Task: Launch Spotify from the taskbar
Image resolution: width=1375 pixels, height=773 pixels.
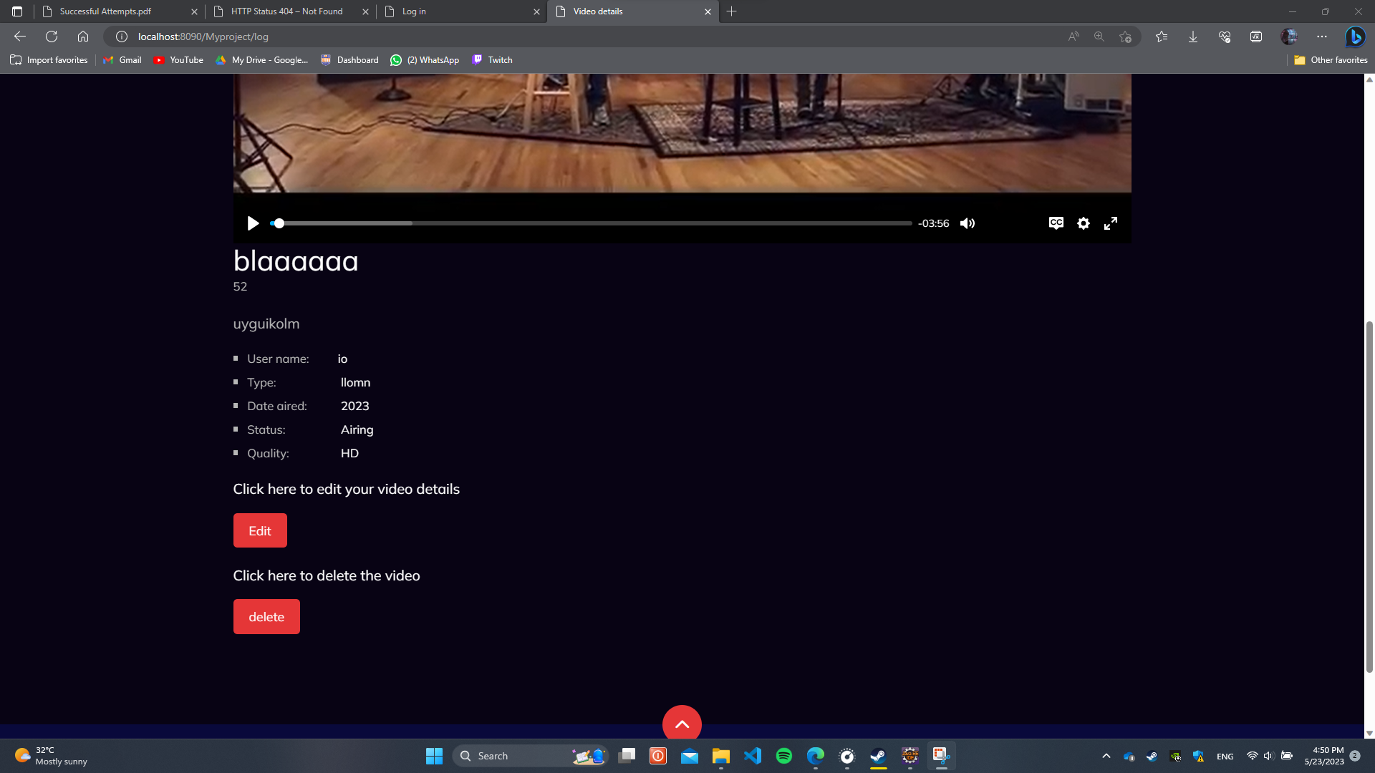Action: [783, 756]
